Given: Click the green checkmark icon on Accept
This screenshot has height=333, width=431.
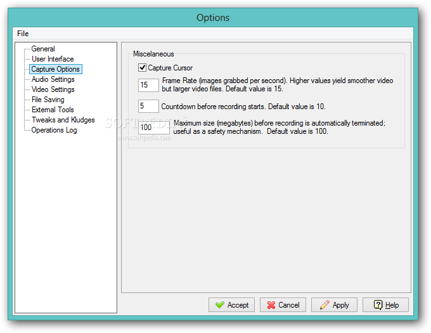Looking at the screenshot, I should (220, 304).
